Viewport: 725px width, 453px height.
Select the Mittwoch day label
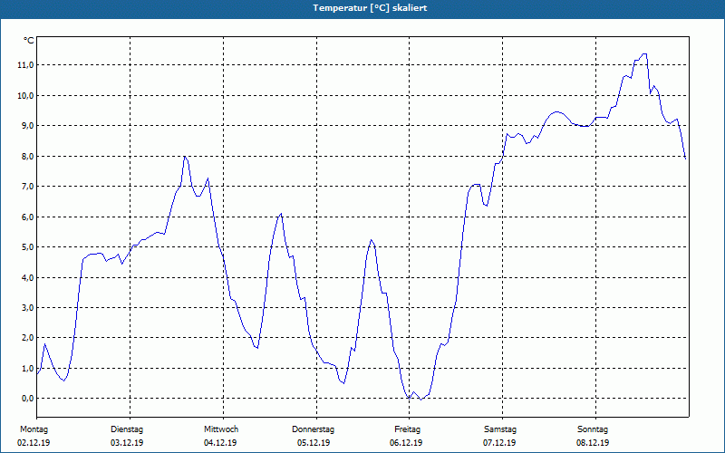[x=221, y=429]
